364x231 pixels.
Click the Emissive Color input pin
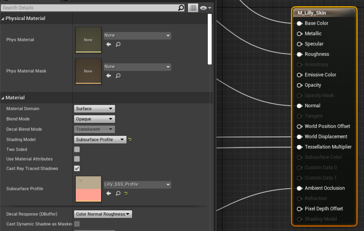click(x=300, y=75)
